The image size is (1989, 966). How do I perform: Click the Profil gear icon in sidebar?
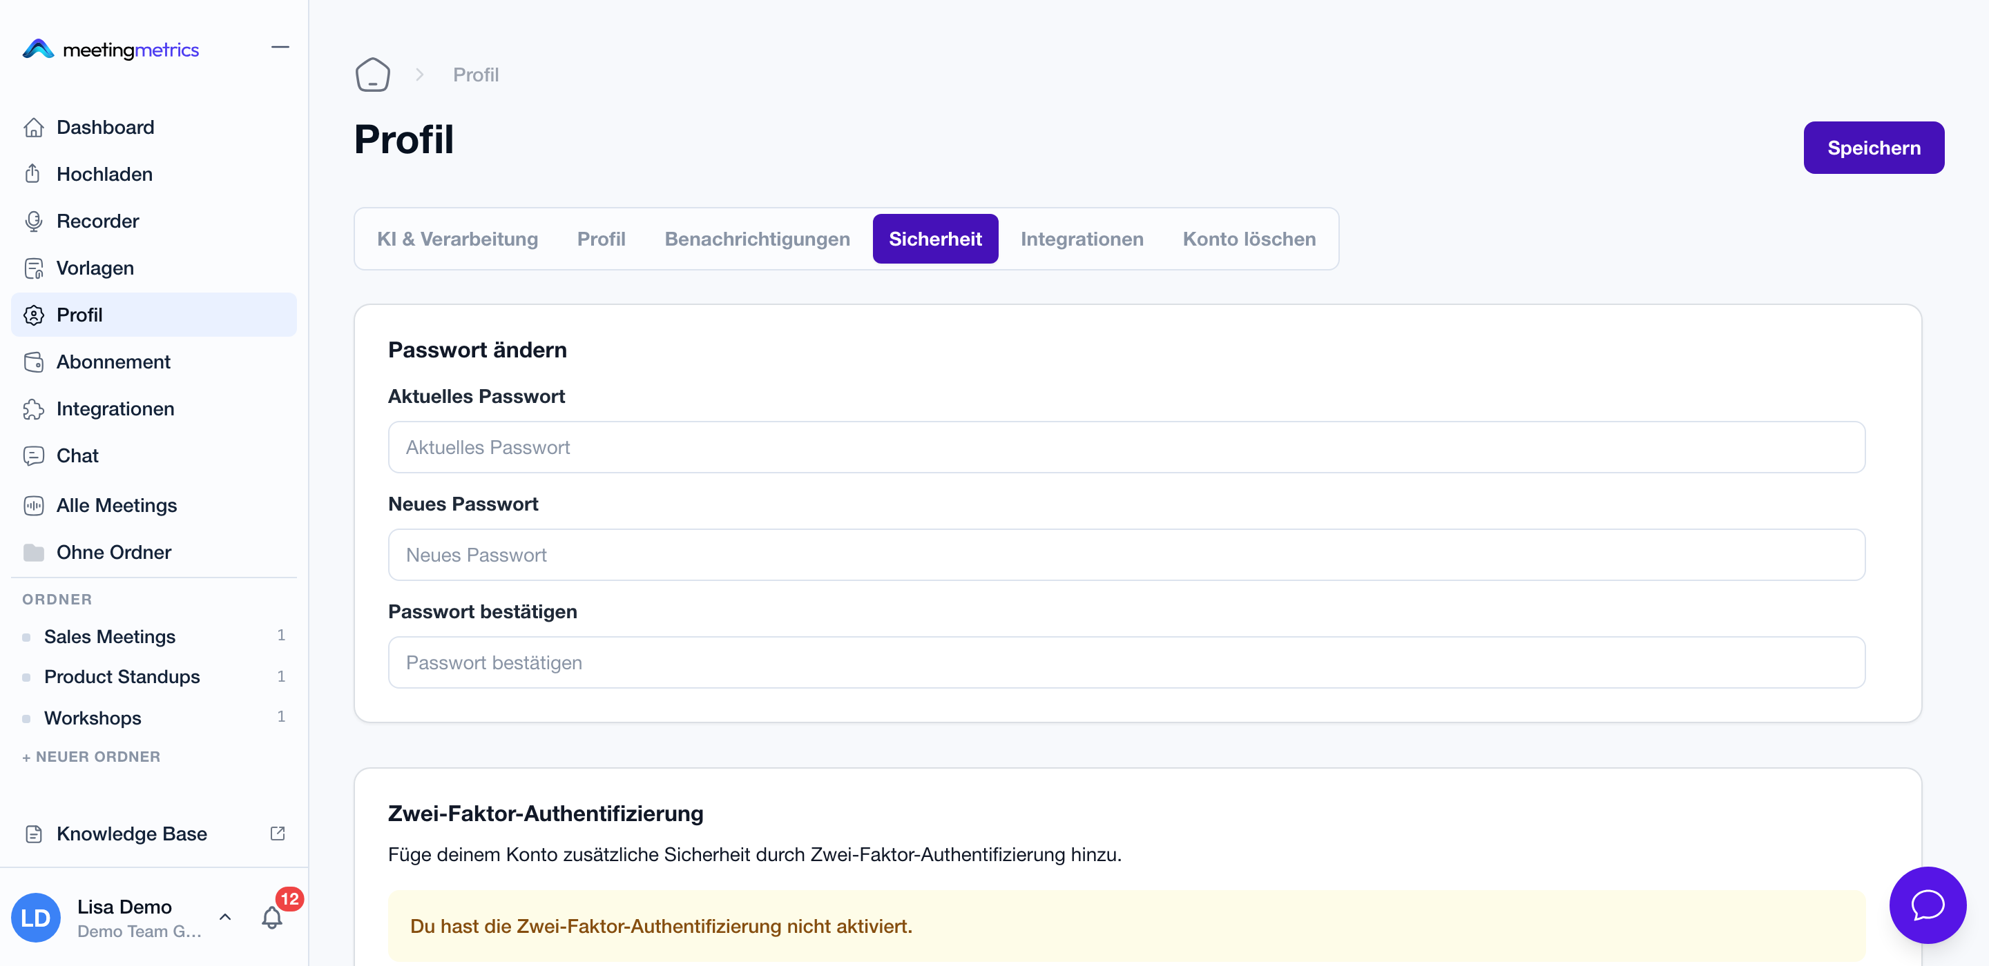pos(33,315)
